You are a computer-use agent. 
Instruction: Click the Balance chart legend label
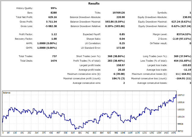7,93
